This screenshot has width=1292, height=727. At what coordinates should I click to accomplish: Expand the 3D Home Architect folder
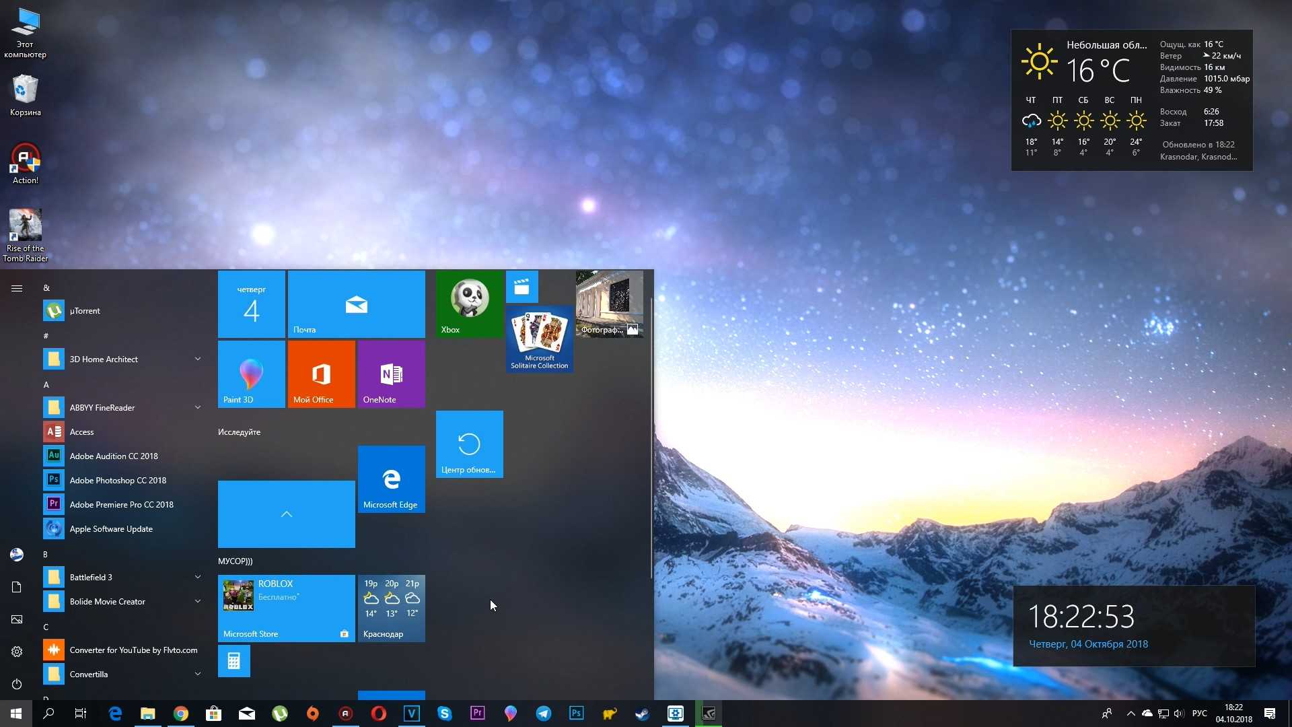(x=121, y=359)
